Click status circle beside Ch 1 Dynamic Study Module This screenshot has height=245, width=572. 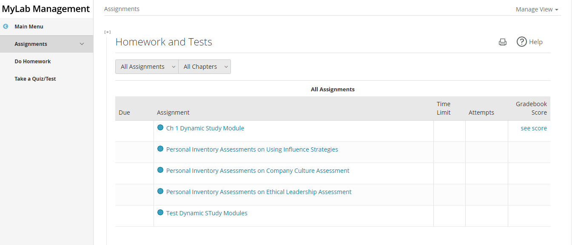pyautogui.click(x=160, y=128)
